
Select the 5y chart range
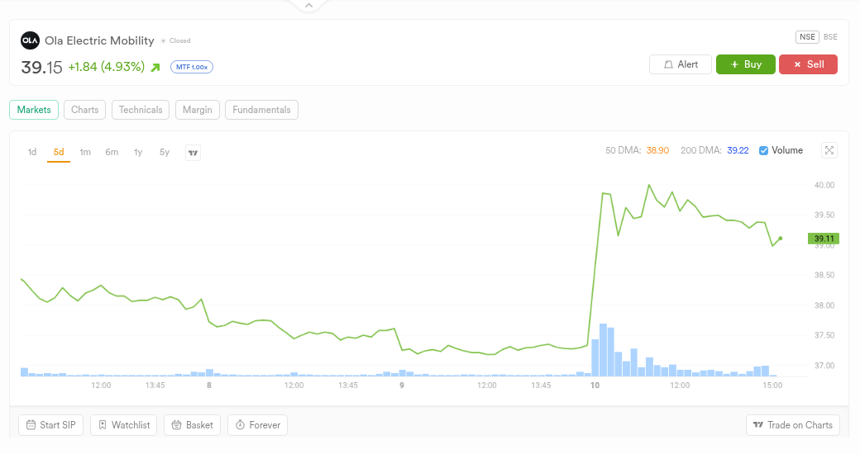165,152
